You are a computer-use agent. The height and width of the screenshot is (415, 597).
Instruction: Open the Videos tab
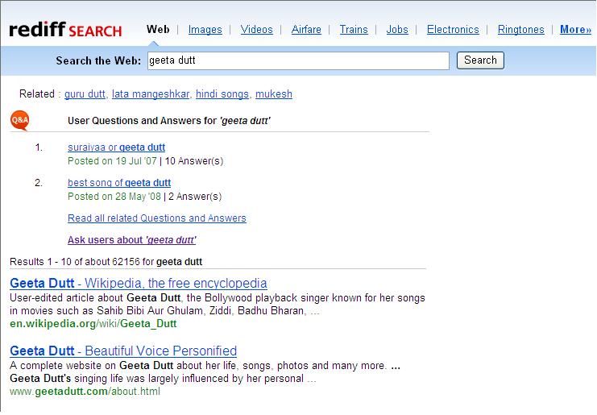(257, 29)
